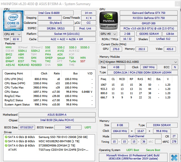Click the green UEFI label near BIOS Version
The height and width of the screenshot is (162, 181).
[88, 128]
